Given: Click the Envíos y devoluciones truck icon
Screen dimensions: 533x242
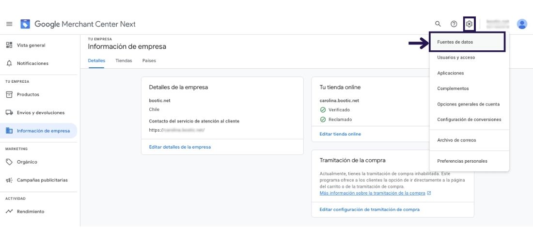Looking at the screenshot, I should coord(9,113).
